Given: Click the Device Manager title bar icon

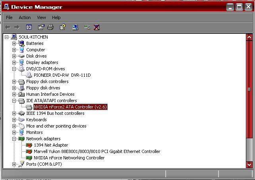Looking at the screenshot, I should point(6,7).
